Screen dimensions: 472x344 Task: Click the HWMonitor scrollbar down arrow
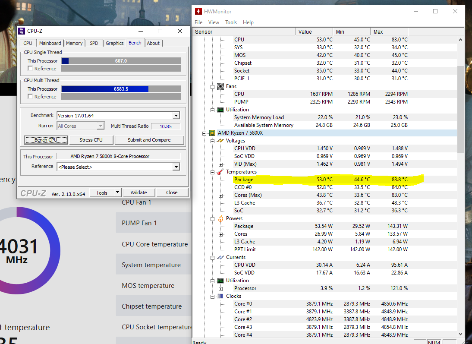click(460, 334)
